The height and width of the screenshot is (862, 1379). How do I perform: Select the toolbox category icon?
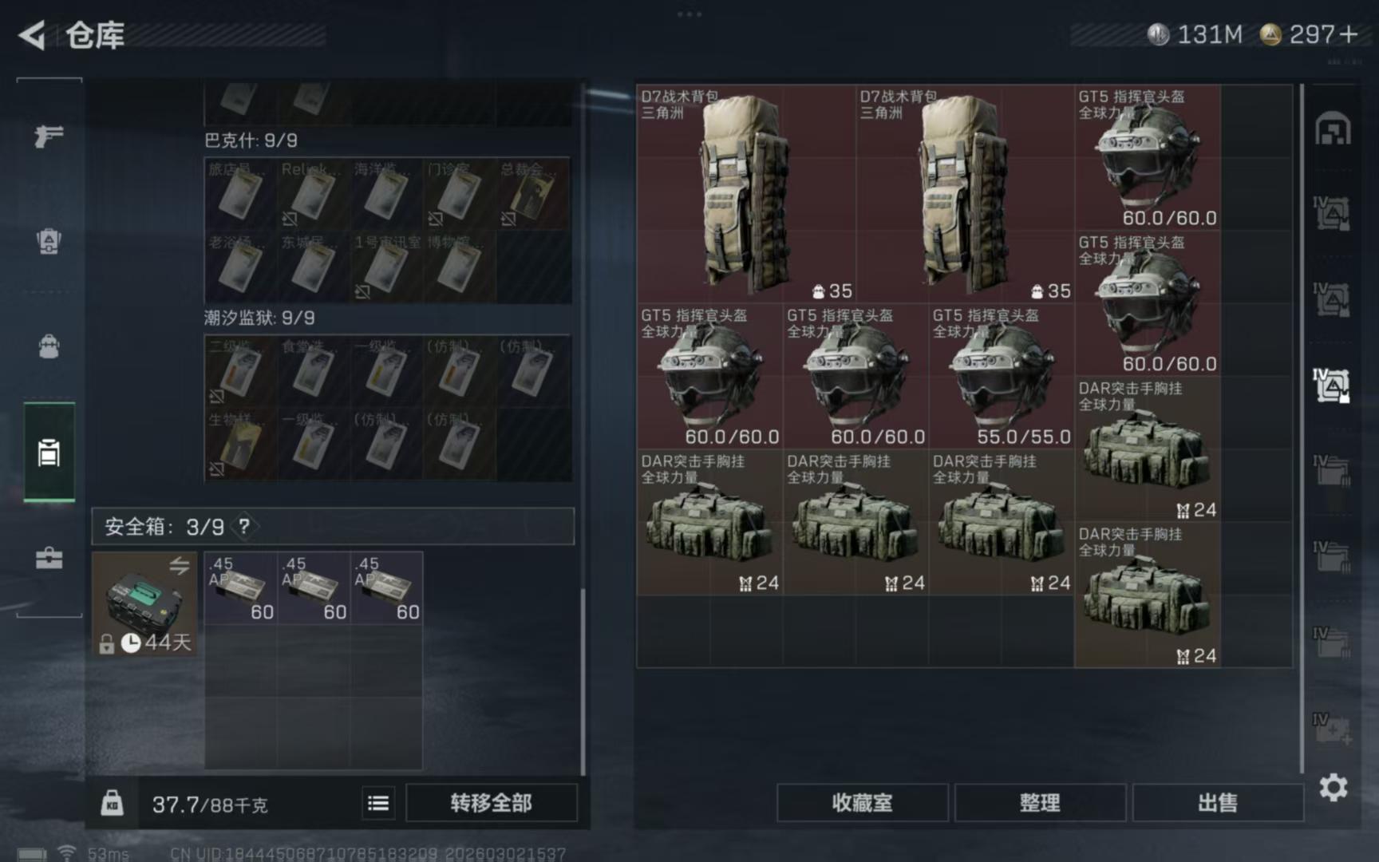pos(49,557)
